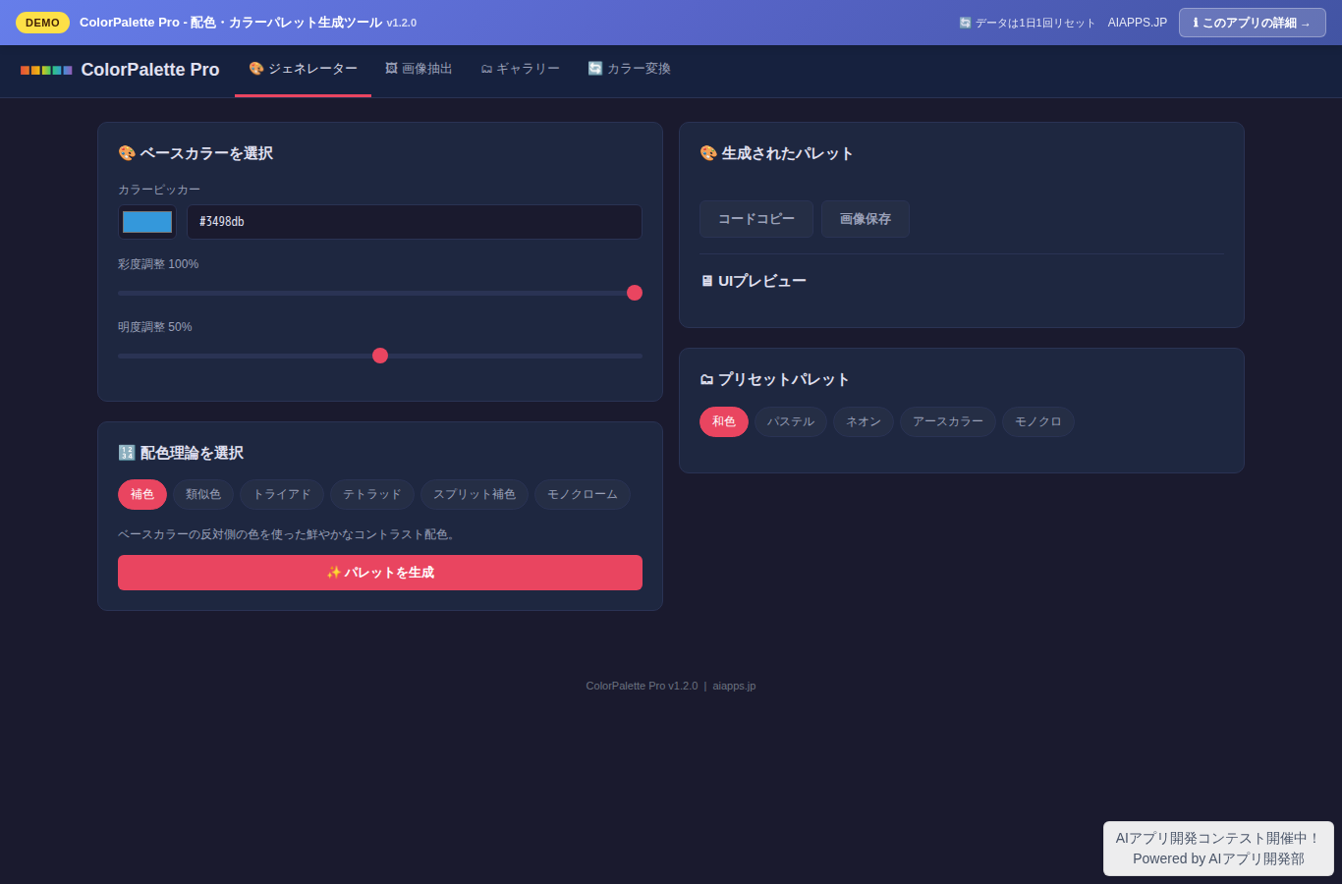Choose the モノクロ preset palette
This screenshot has height=884, width=1342.
tap(1038, 421)
